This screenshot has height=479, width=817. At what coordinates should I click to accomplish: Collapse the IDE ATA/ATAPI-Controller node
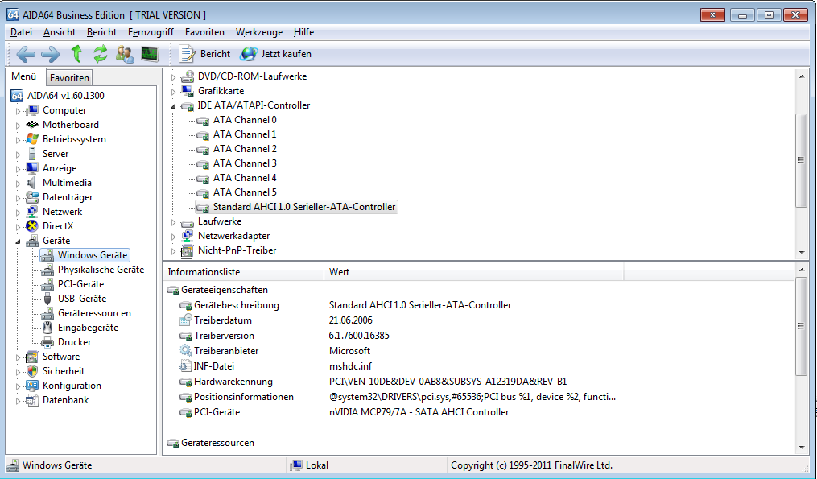pos(174,106)
